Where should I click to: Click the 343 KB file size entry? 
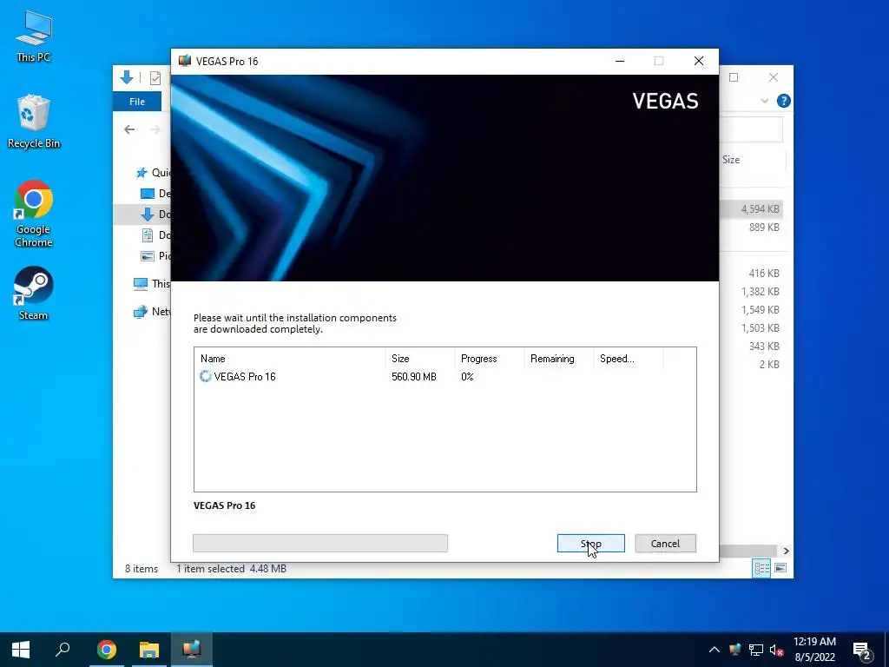(x=764, y=346)
